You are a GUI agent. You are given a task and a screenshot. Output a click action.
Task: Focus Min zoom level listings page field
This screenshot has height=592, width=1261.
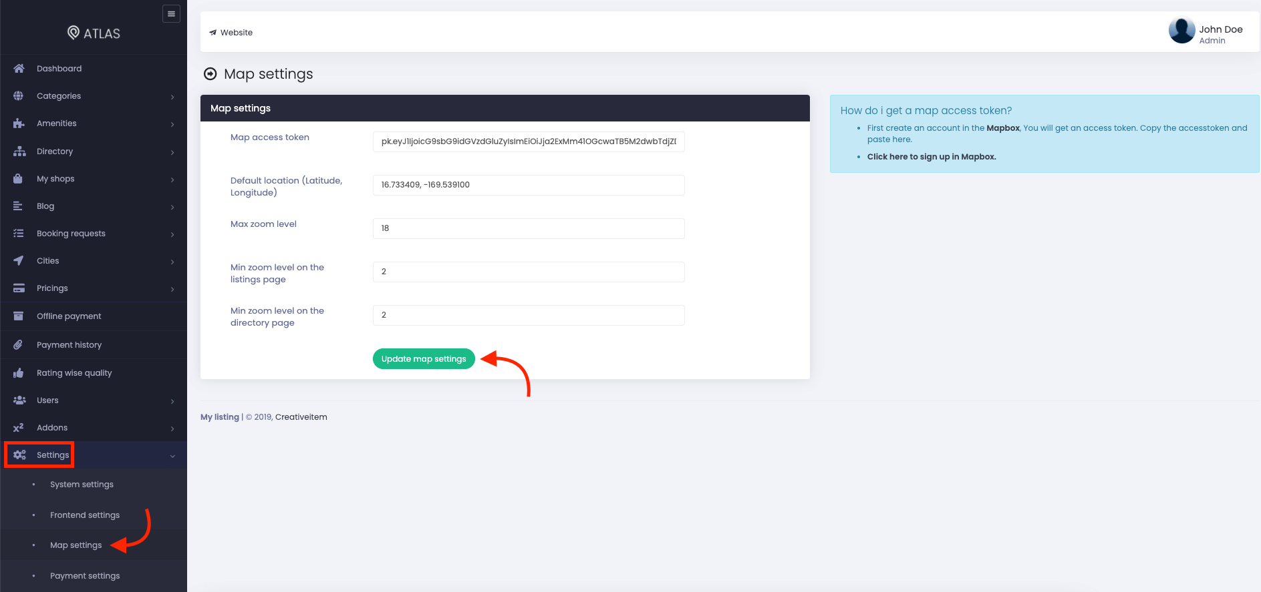coord(529,272)
